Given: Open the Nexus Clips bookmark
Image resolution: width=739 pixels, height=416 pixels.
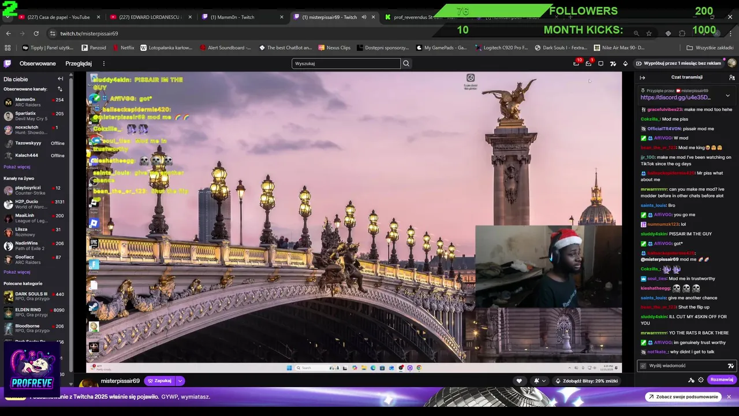Looking at the screenshot, I should pos(334,47).
